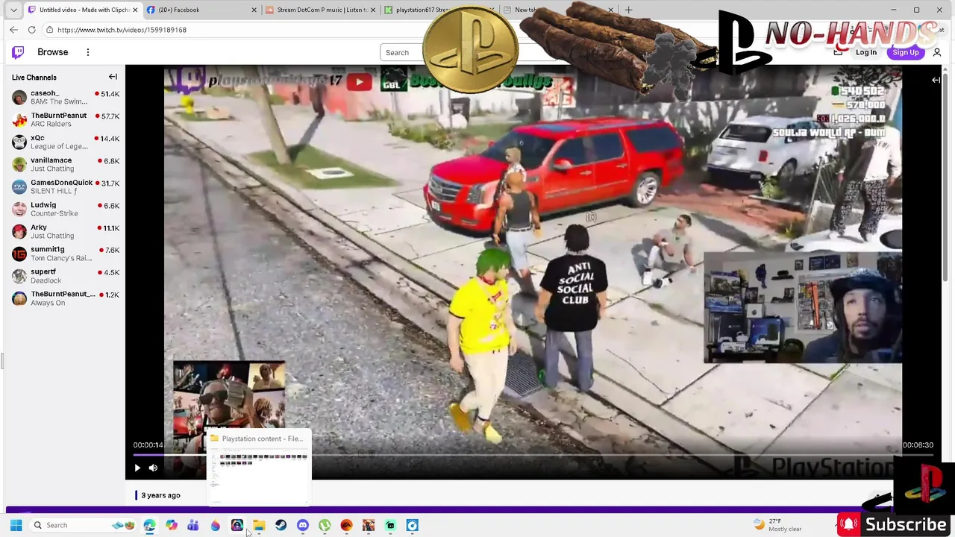The height and width of the screenshot is (537, 955).
Task: Open Microsoft Edge from taskbar
Action: (150, 525)
